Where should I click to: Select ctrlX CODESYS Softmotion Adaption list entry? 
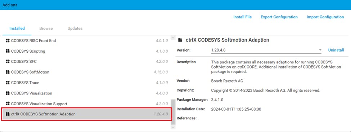click(x=86, y=114)
